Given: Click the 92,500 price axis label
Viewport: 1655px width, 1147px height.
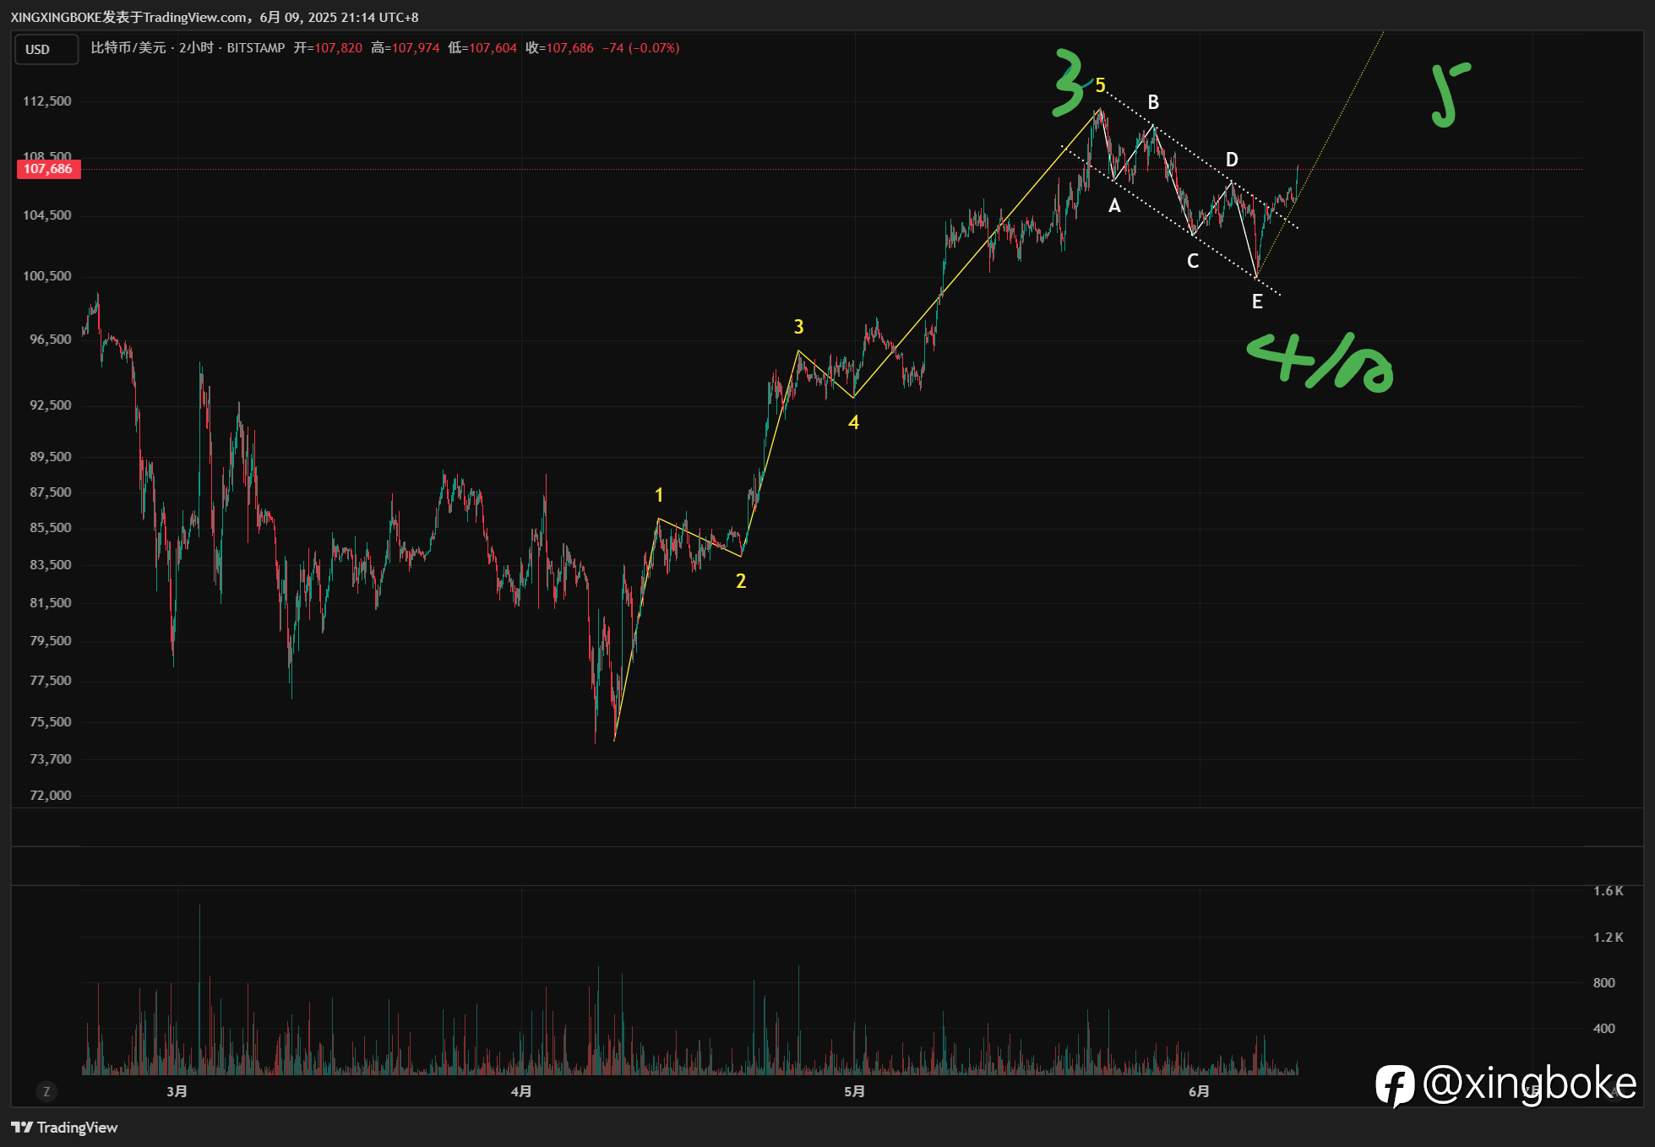Looking at the screenshot, I should click(51, 405).
